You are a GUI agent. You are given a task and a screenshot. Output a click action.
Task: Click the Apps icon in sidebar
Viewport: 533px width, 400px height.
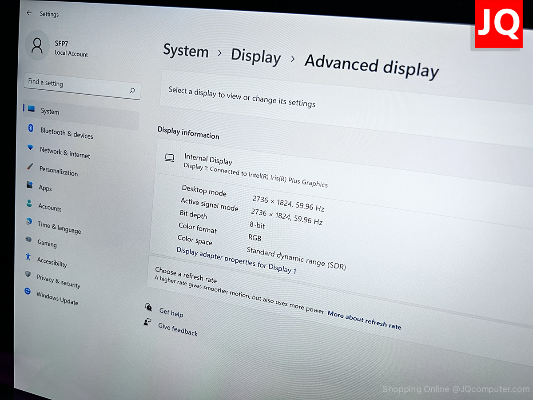30,184
